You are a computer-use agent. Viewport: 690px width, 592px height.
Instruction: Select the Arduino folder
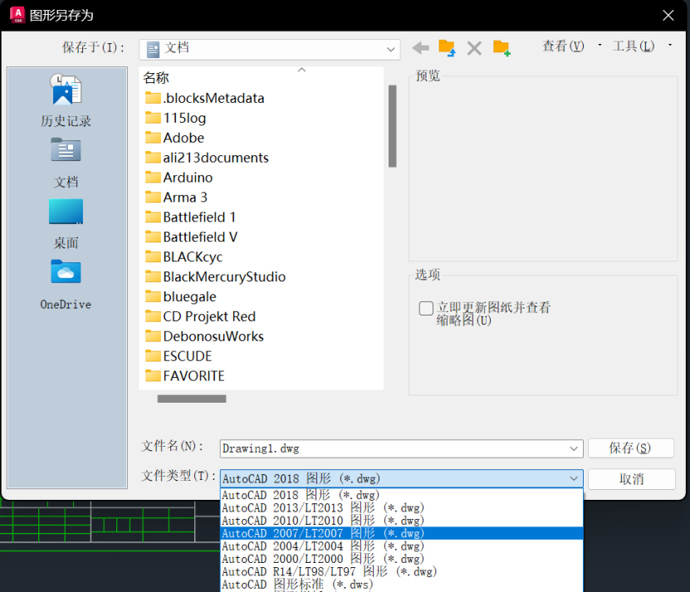pyautogui.click(x=179, y=177)
